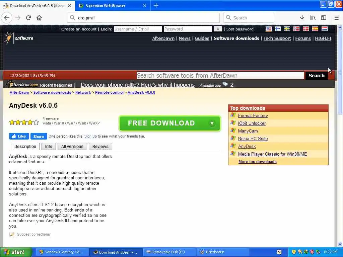The height and width of the screenshot is (257, 343).
Task: Click the green FREE DOWNLOAD button
Action: (x=169, y=123)
